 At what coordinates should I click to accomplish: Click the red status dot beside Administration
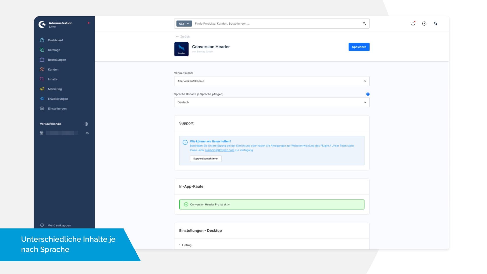tap(89, 23)
